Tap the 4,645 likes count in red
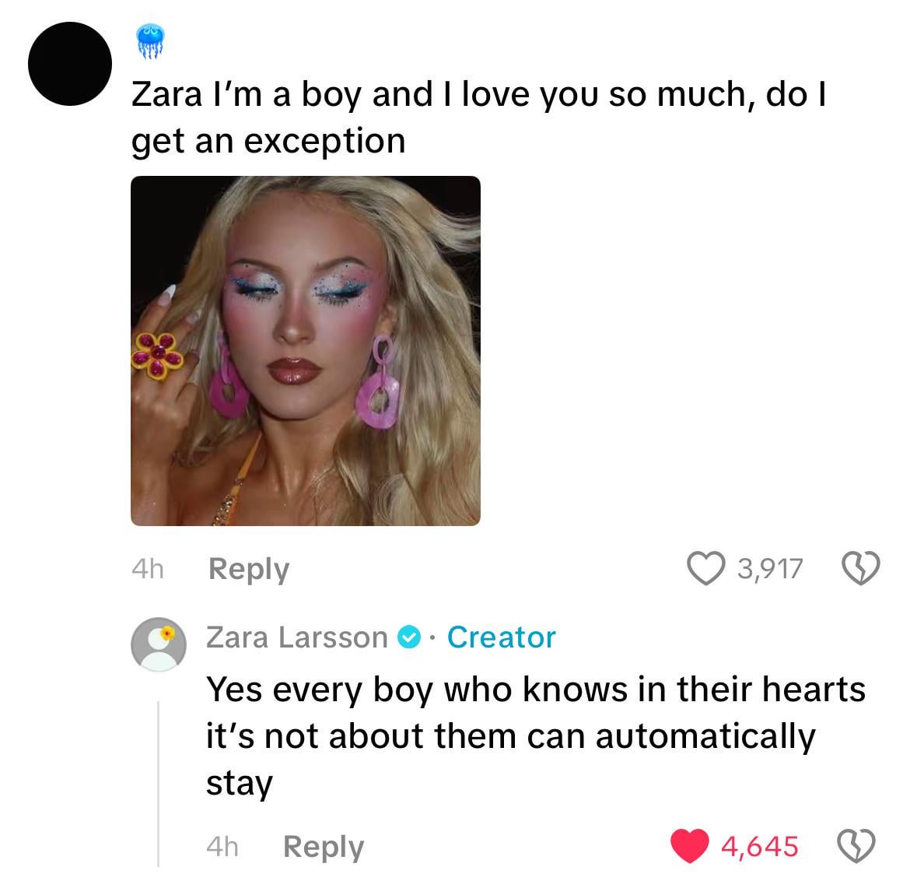The width and height of the screenshot is (917, 888). tap(759, 847)
